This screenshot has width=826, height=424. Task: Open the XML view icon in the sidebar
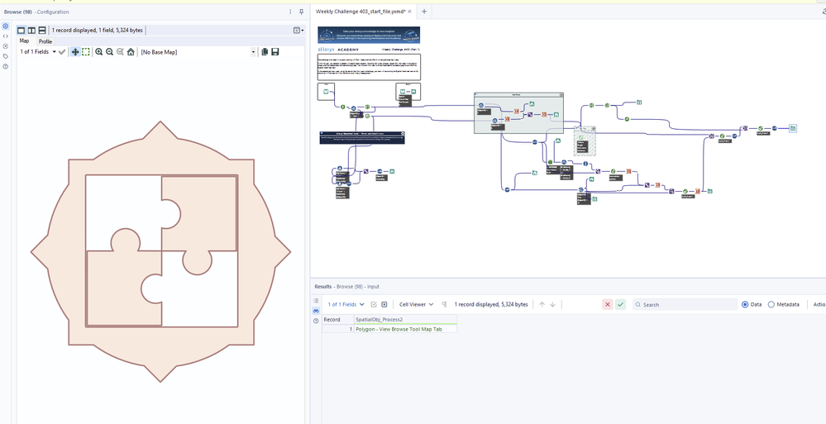click(x=5, y=36)
